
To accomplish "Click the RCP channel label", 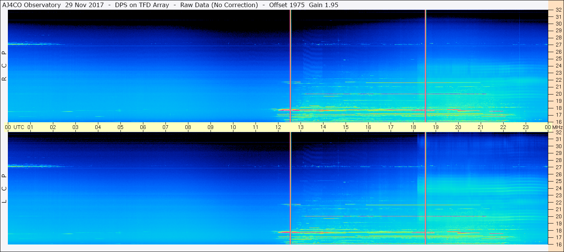I will coord(4,66).
